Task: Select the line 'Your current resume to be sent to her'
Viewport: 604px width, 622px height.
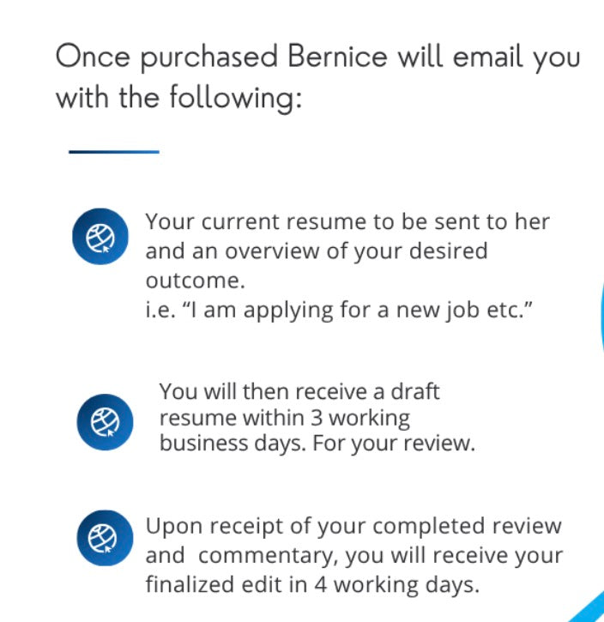Action: 347,221
